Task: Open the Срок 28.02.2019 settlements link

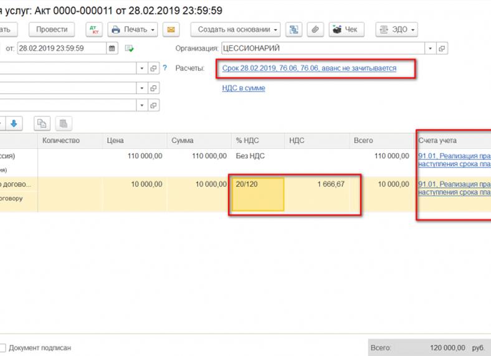Action: click(x=309, y=68)
